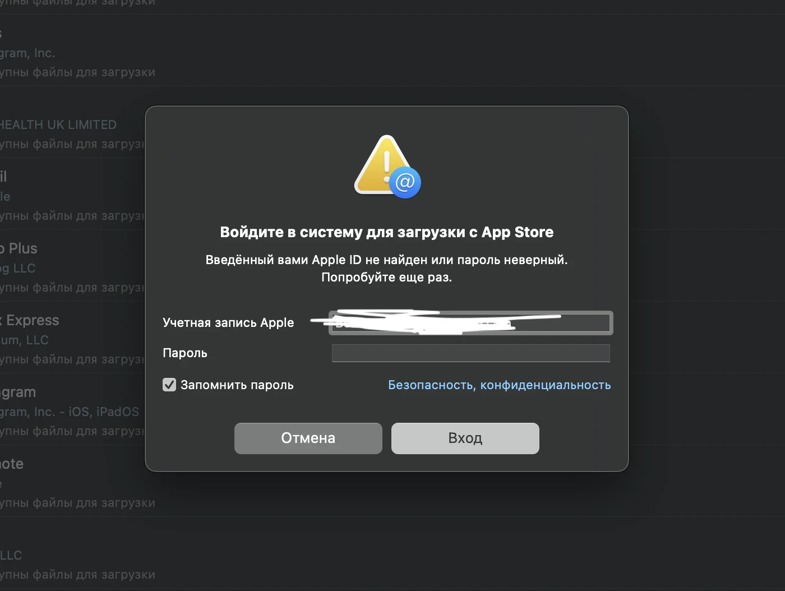
Task: Open the Безопасность, конфиденциальность link
Action: (x=500, y=385)
